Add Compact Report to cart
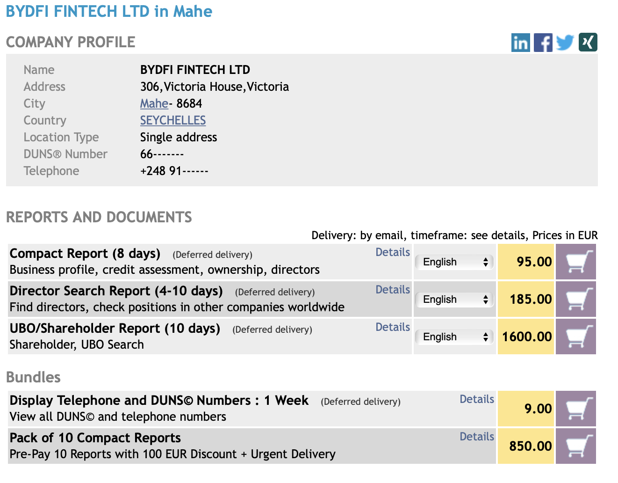 coord(576,262)
